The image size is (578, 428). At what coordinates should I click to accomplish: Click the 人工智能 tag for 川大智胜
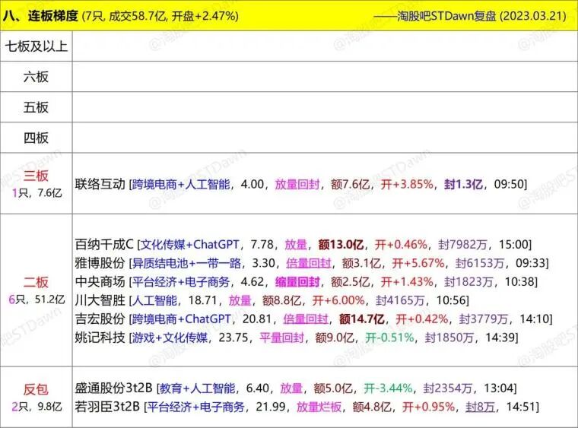154,300
